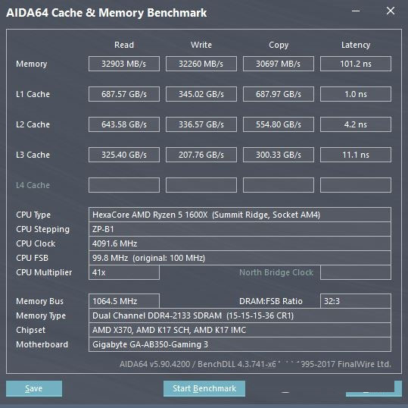Click the L1 Cache Write value 345.02 GB/s

pyautogui.click(x=201, y=94)
